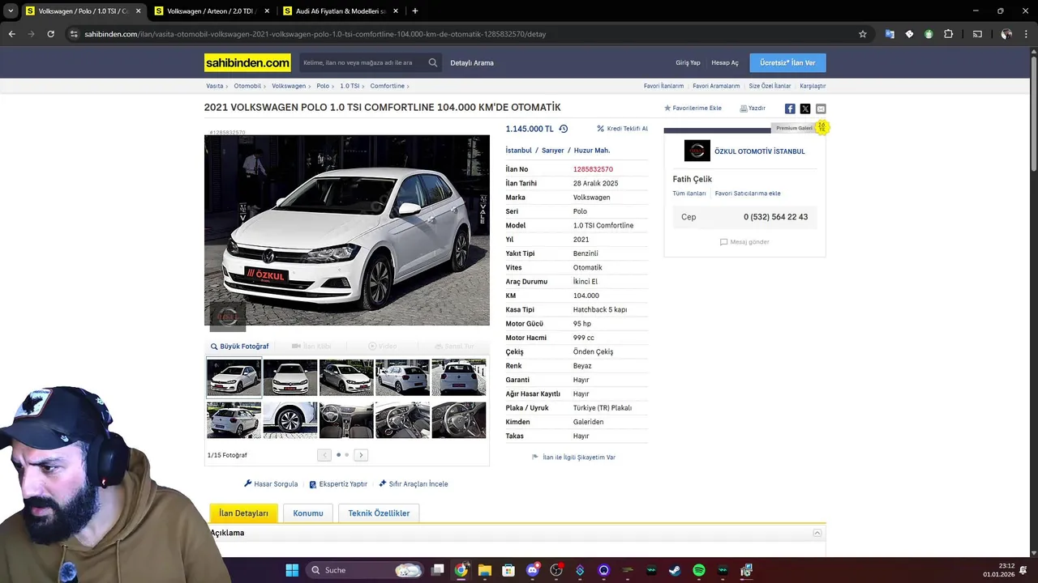Screen dimensions: 1038x583
Task: Click Sıfır Araçları İncele link
Action: coord(414,484)
